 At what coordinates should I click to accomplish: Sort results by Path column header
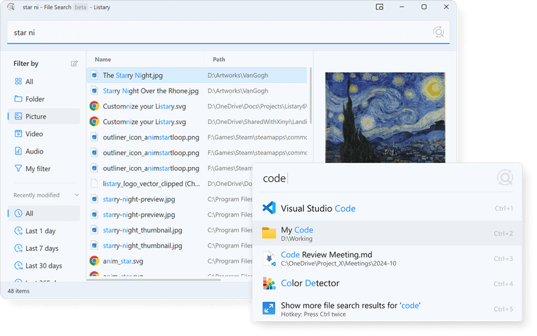(219, 60)
